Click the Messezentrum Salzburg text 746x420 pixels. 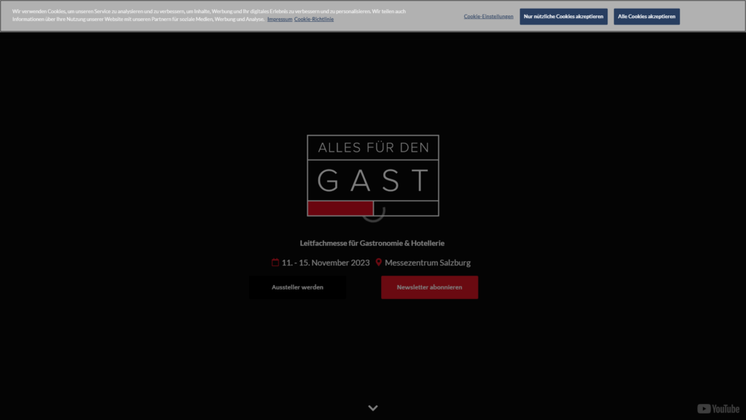click(427, 262)
